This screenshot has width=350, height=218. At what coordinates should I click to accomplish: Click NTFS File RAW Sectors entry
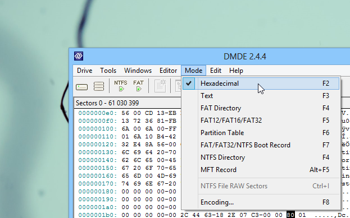point(261,186)
